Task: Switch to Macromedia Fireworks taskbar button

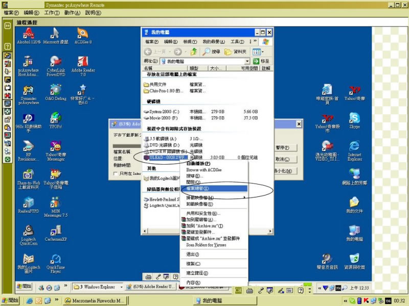Action: (x=96, y=301)
